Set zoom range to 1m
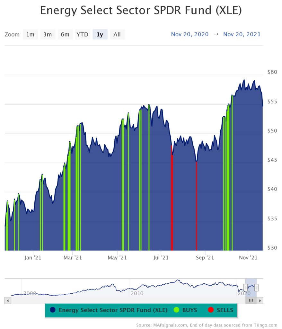 pyautogui.click(x=30, y=34)
